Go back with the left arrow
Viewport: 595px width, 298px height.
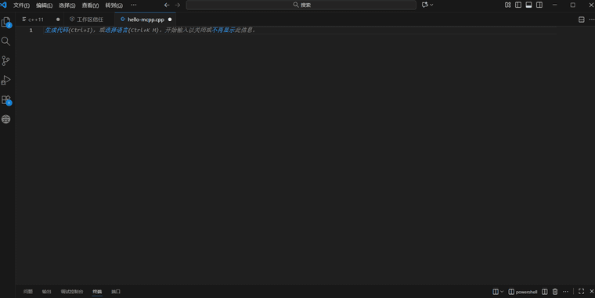[x=167, y=5]
